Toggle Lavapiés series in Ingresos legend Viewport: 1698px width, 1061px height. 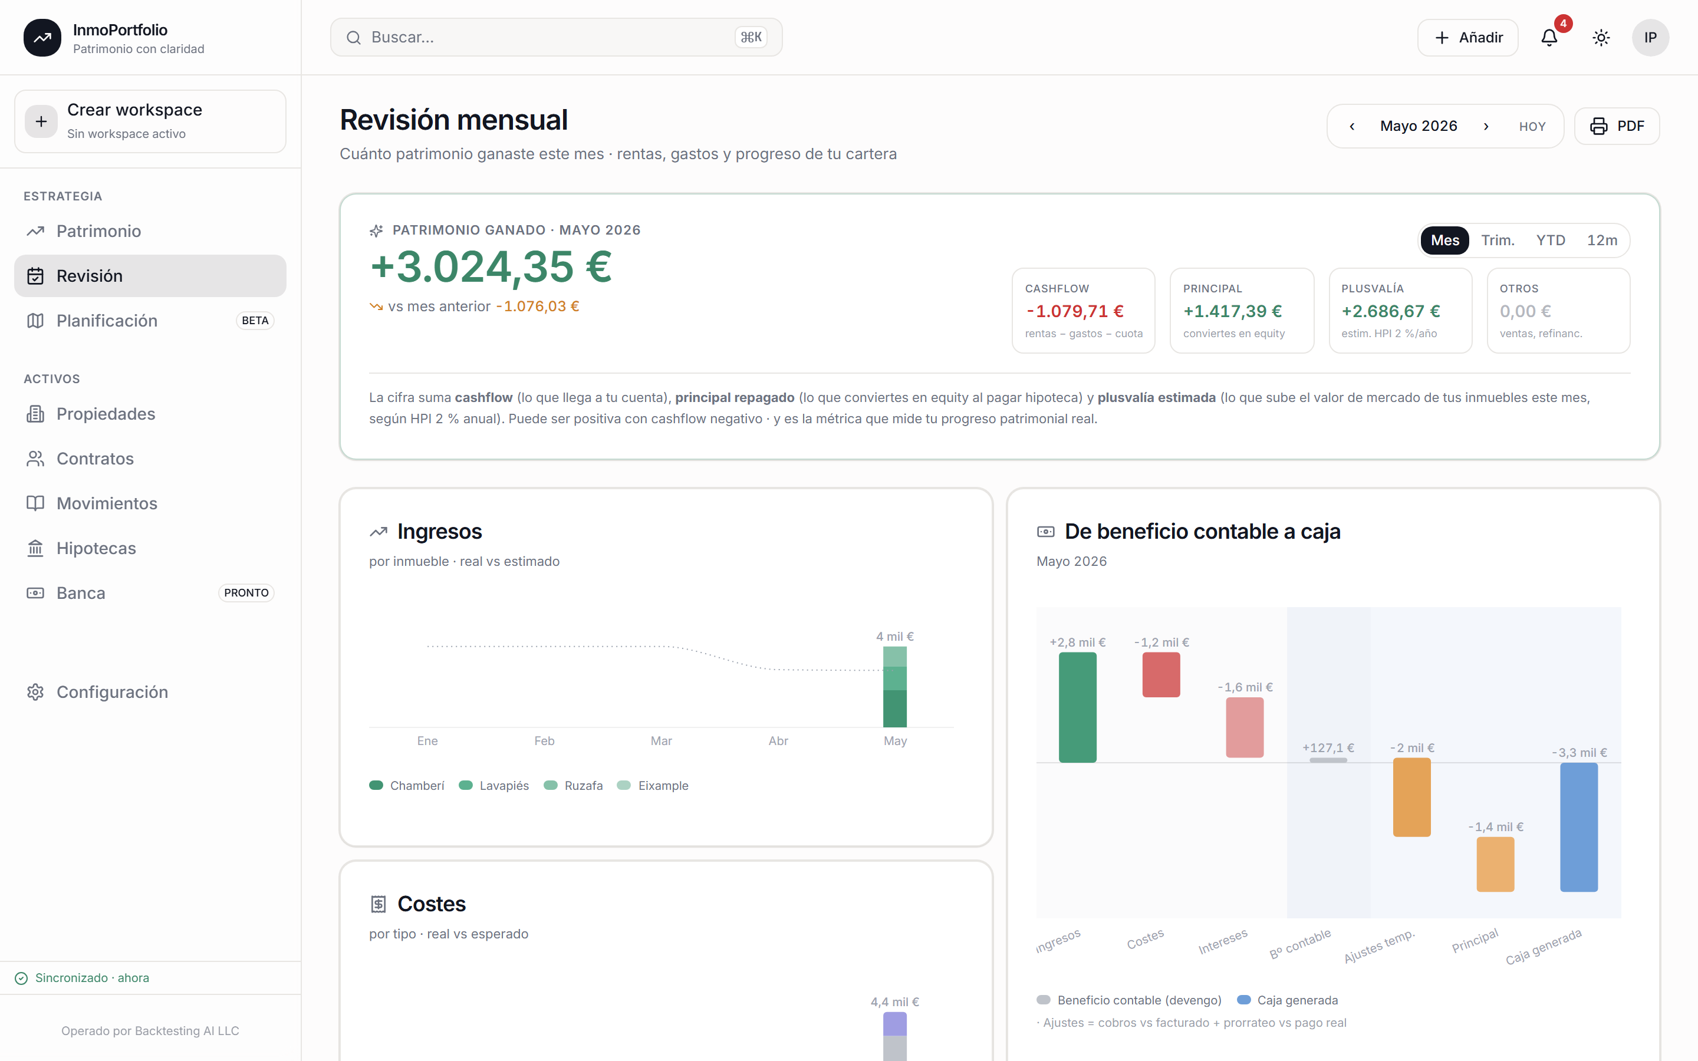(x=494, y=786)
